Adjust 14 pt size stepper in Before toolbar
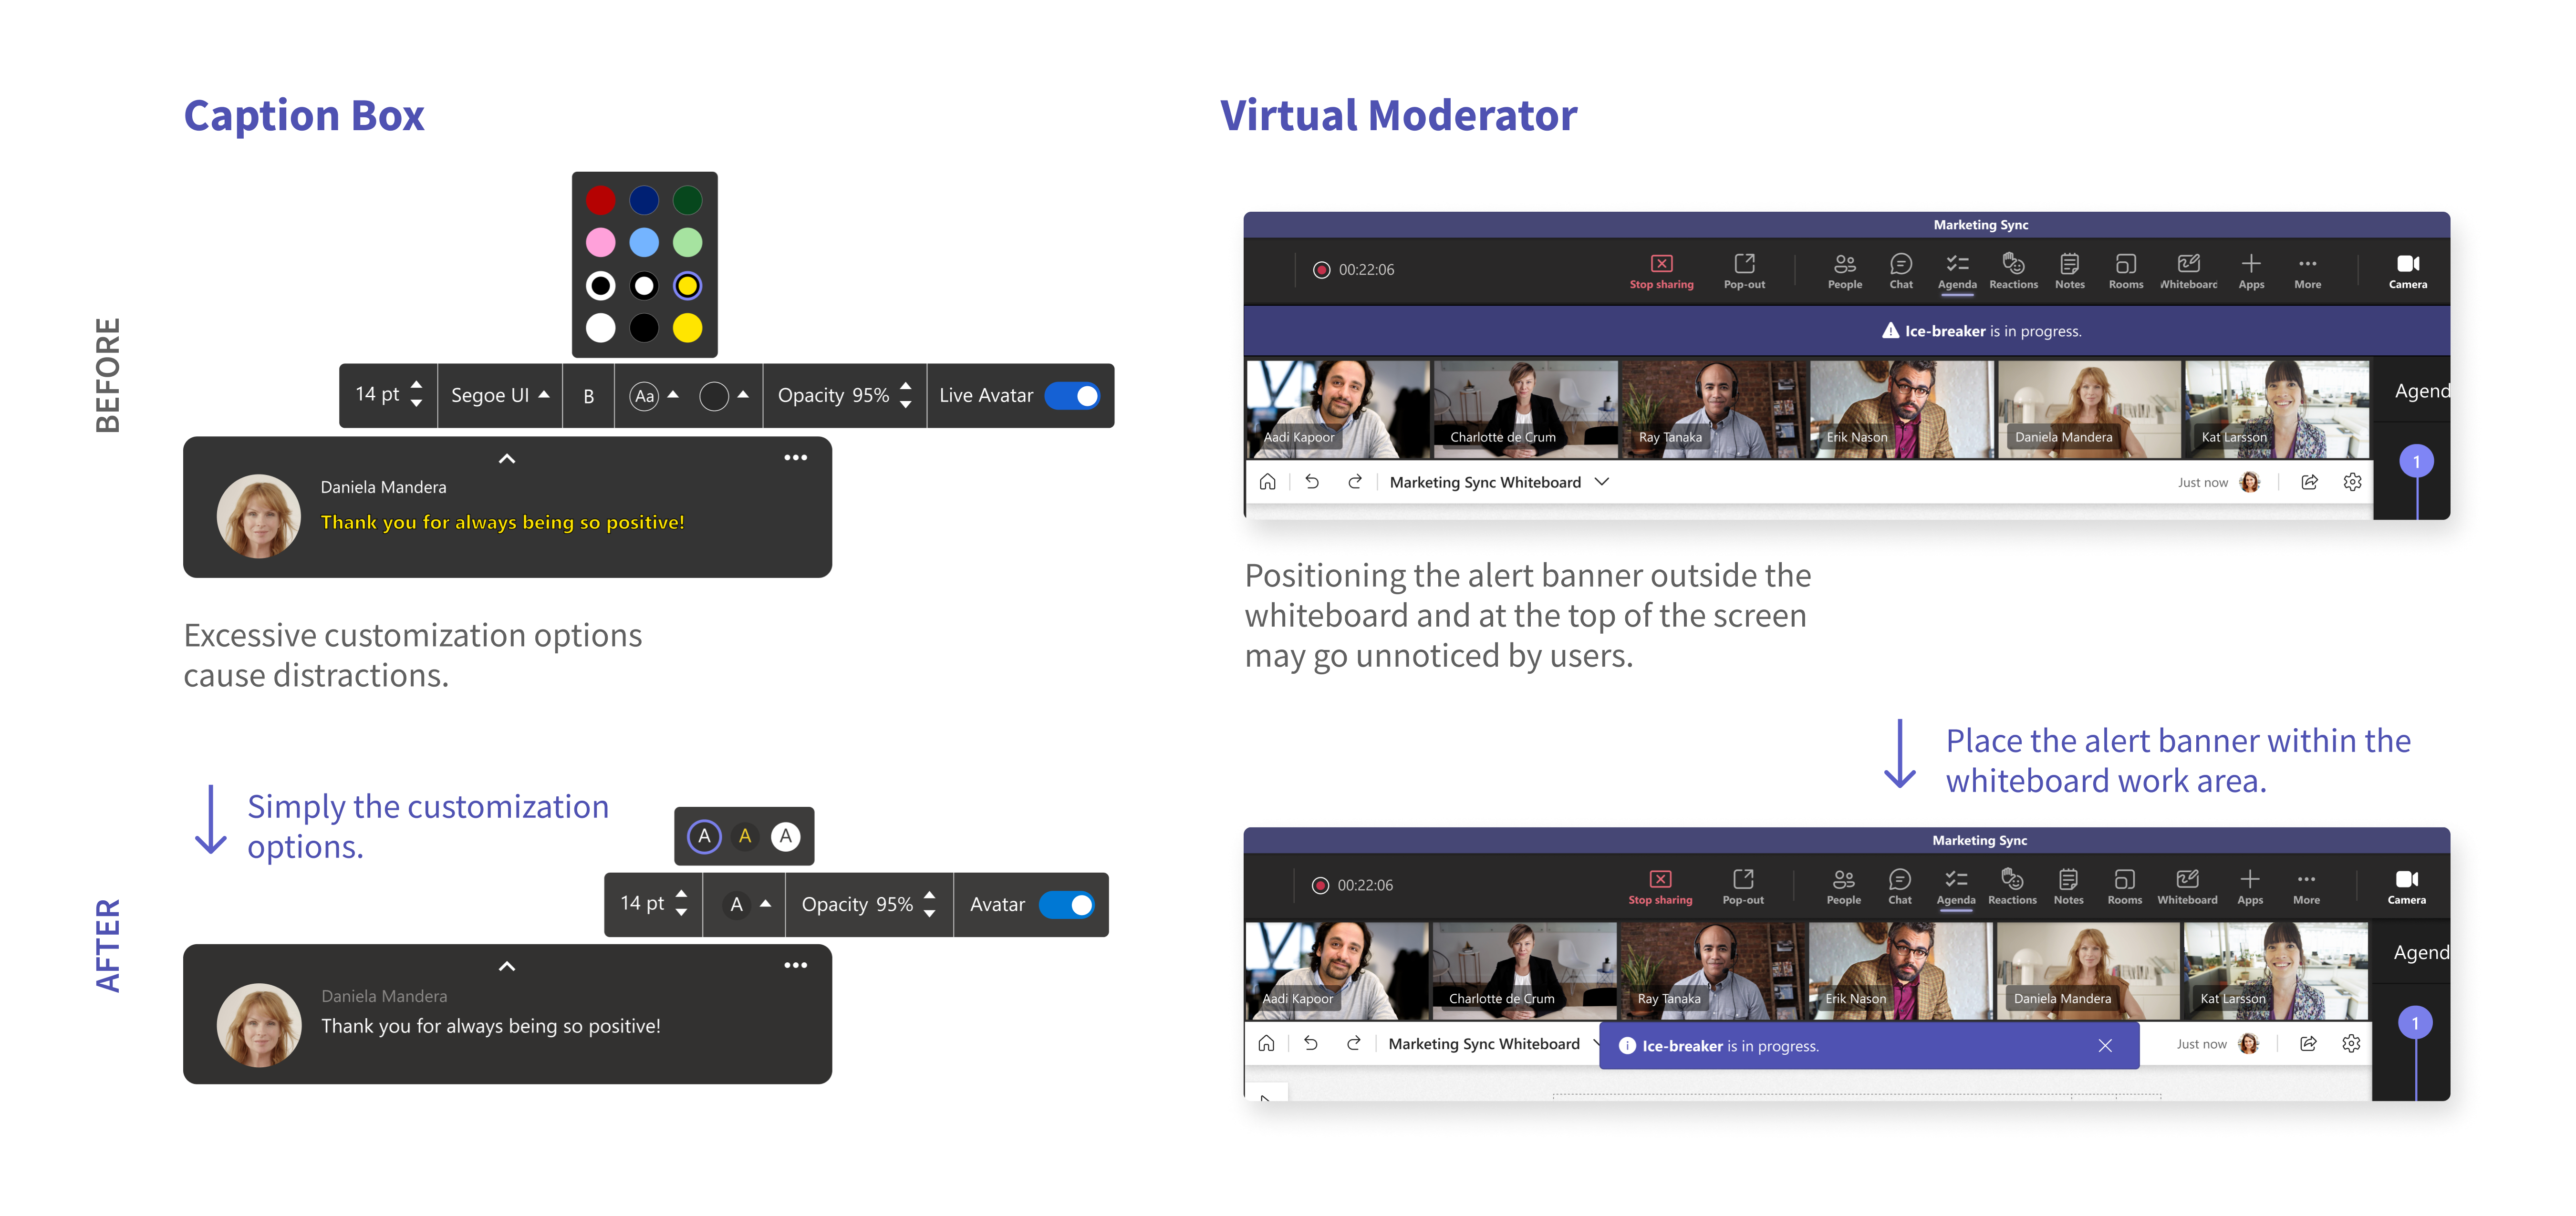 coord(417,395)
